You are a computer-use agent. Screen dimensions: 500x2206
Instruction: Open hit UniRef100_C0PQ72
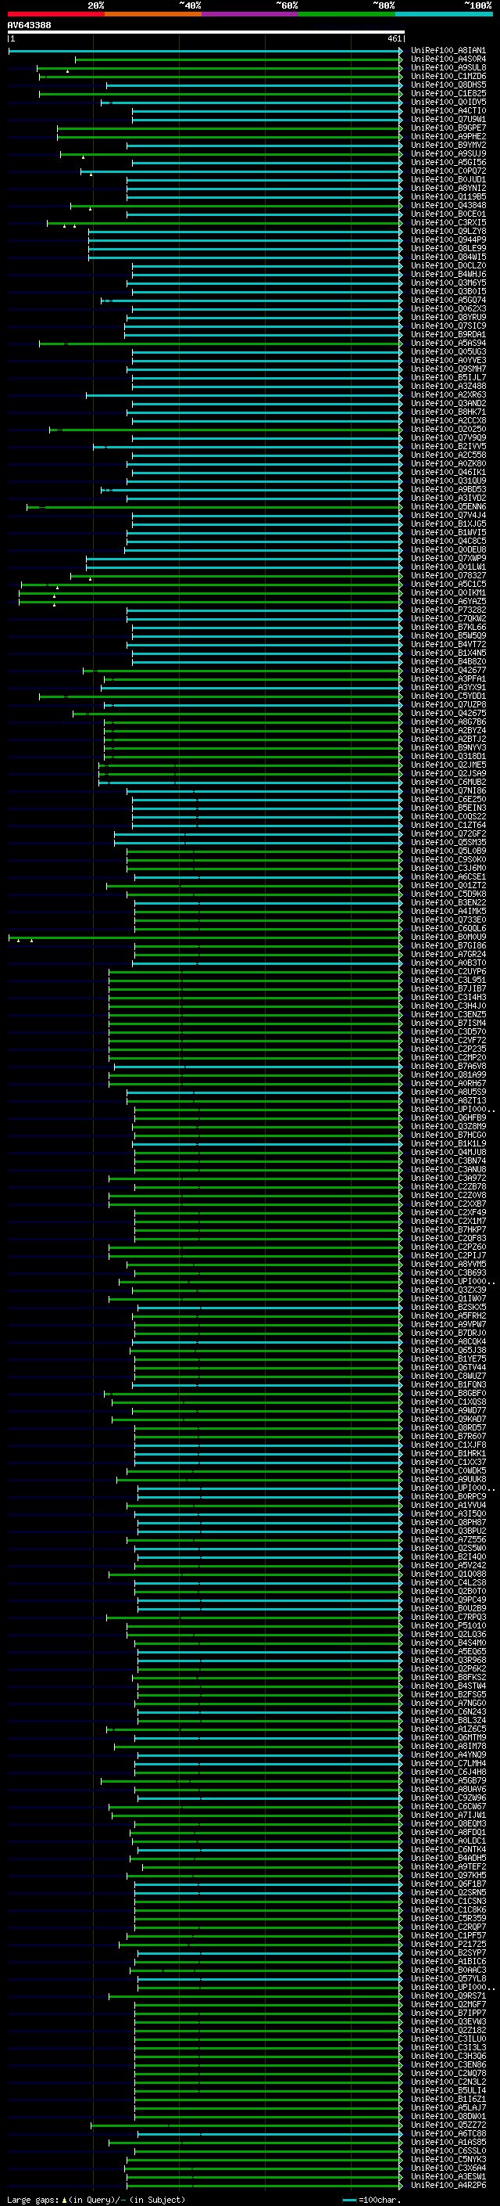click(x=448, y=171)
